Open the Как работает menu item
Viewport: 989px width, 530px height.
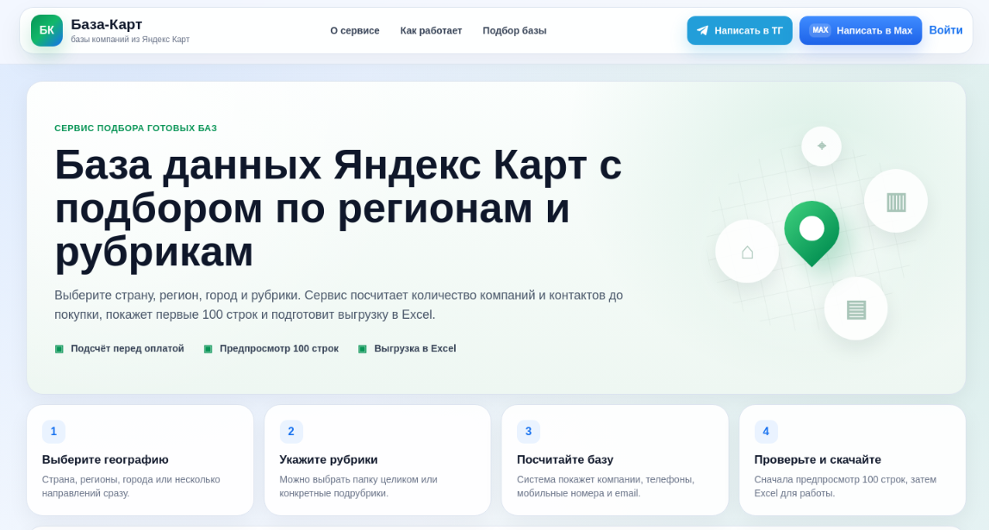coord(432,30)
